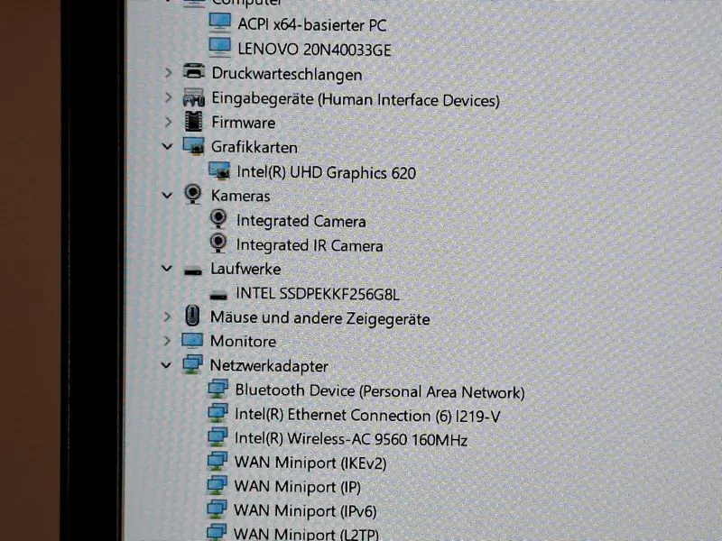
Task: Click the Druckwarteschlangen printer icon
Action: 194,72
